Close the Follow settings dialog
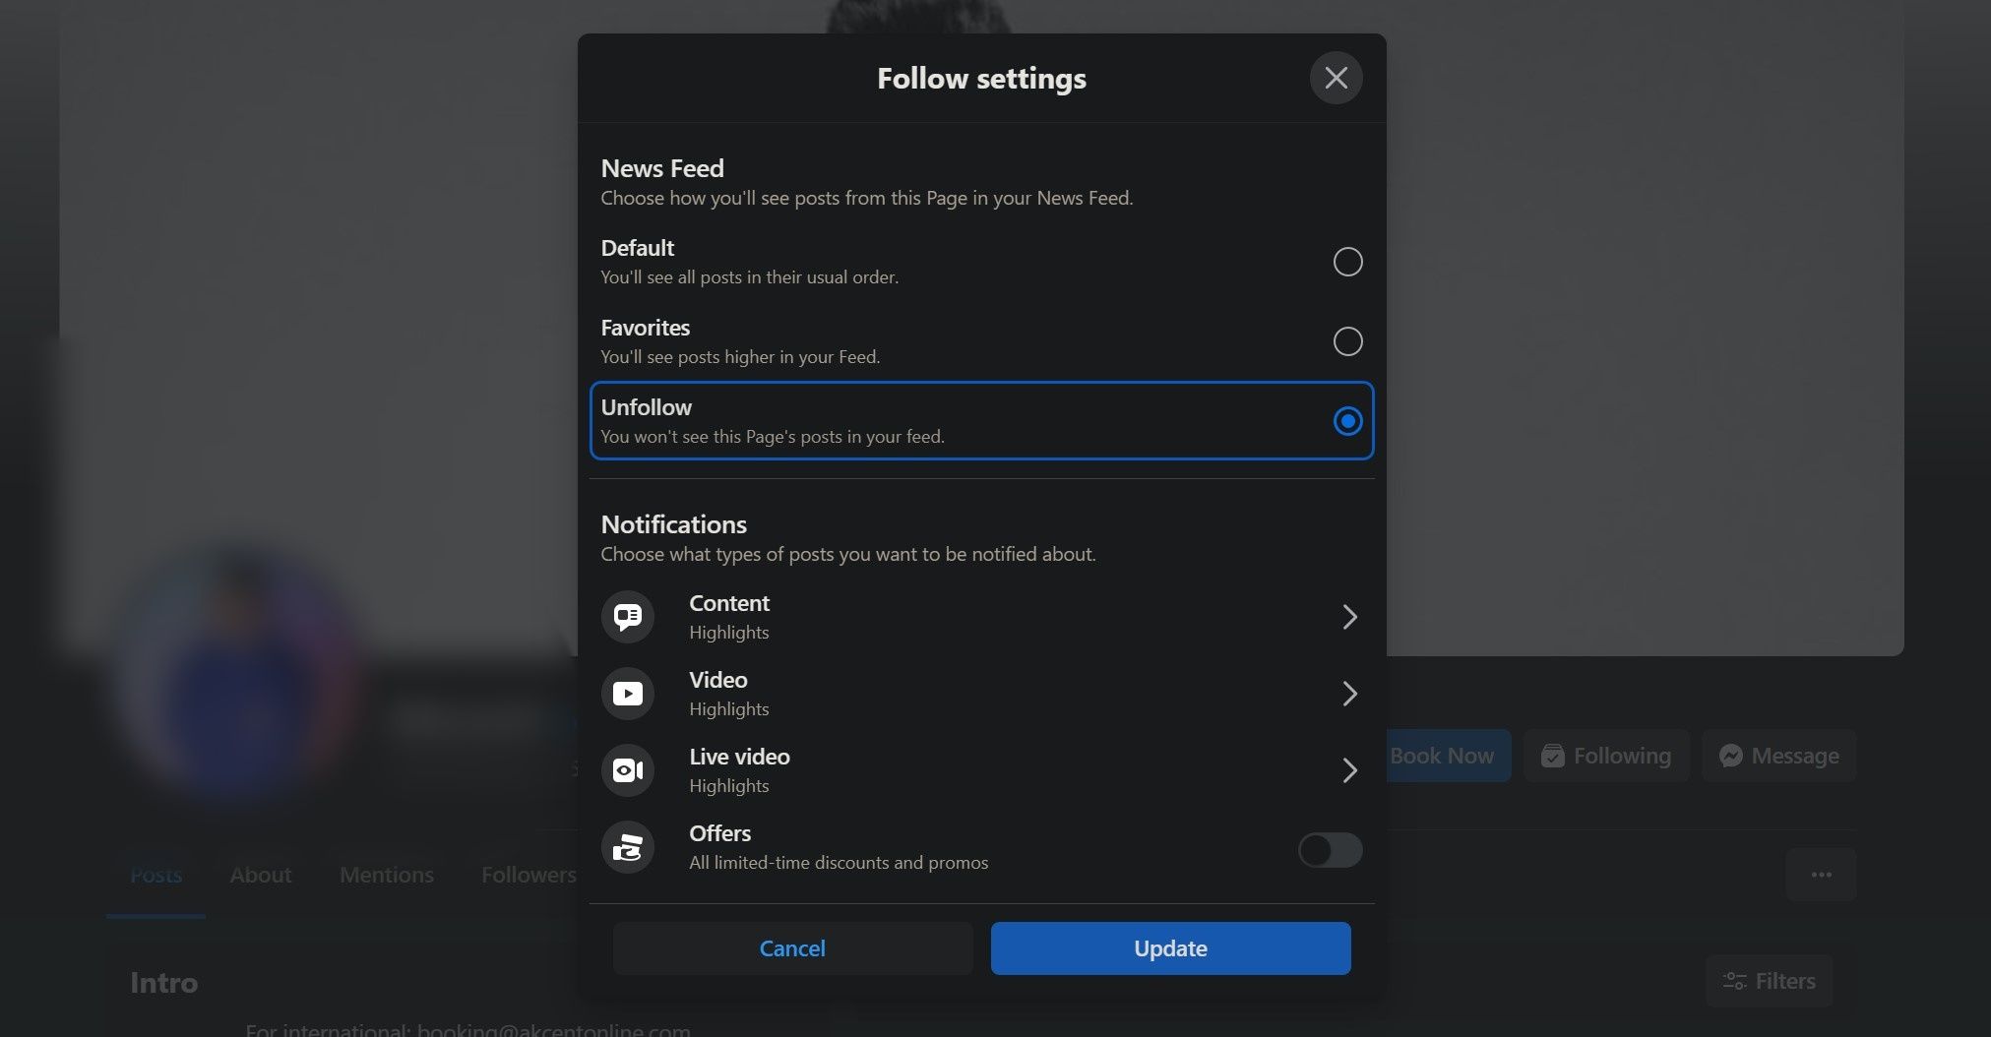Screen dimensions: 1991x1037 (1336, 78)
